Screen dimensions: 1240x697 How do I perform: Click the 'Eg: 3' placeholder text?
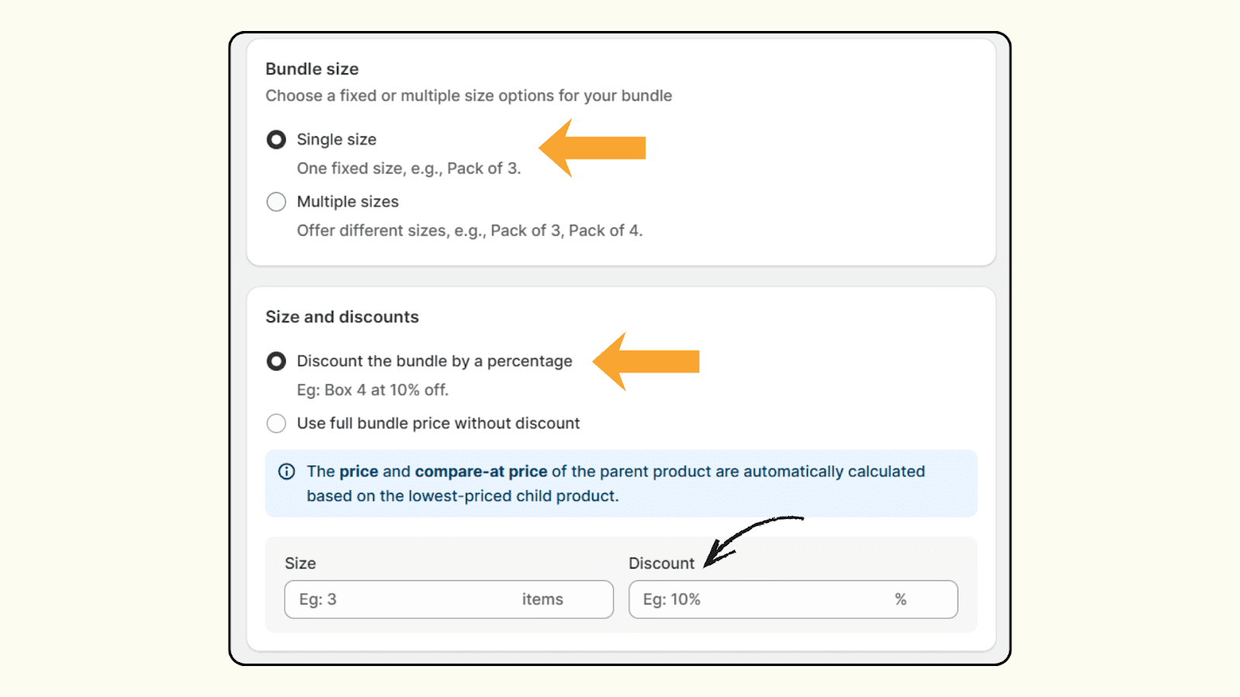tap(318, 599)
